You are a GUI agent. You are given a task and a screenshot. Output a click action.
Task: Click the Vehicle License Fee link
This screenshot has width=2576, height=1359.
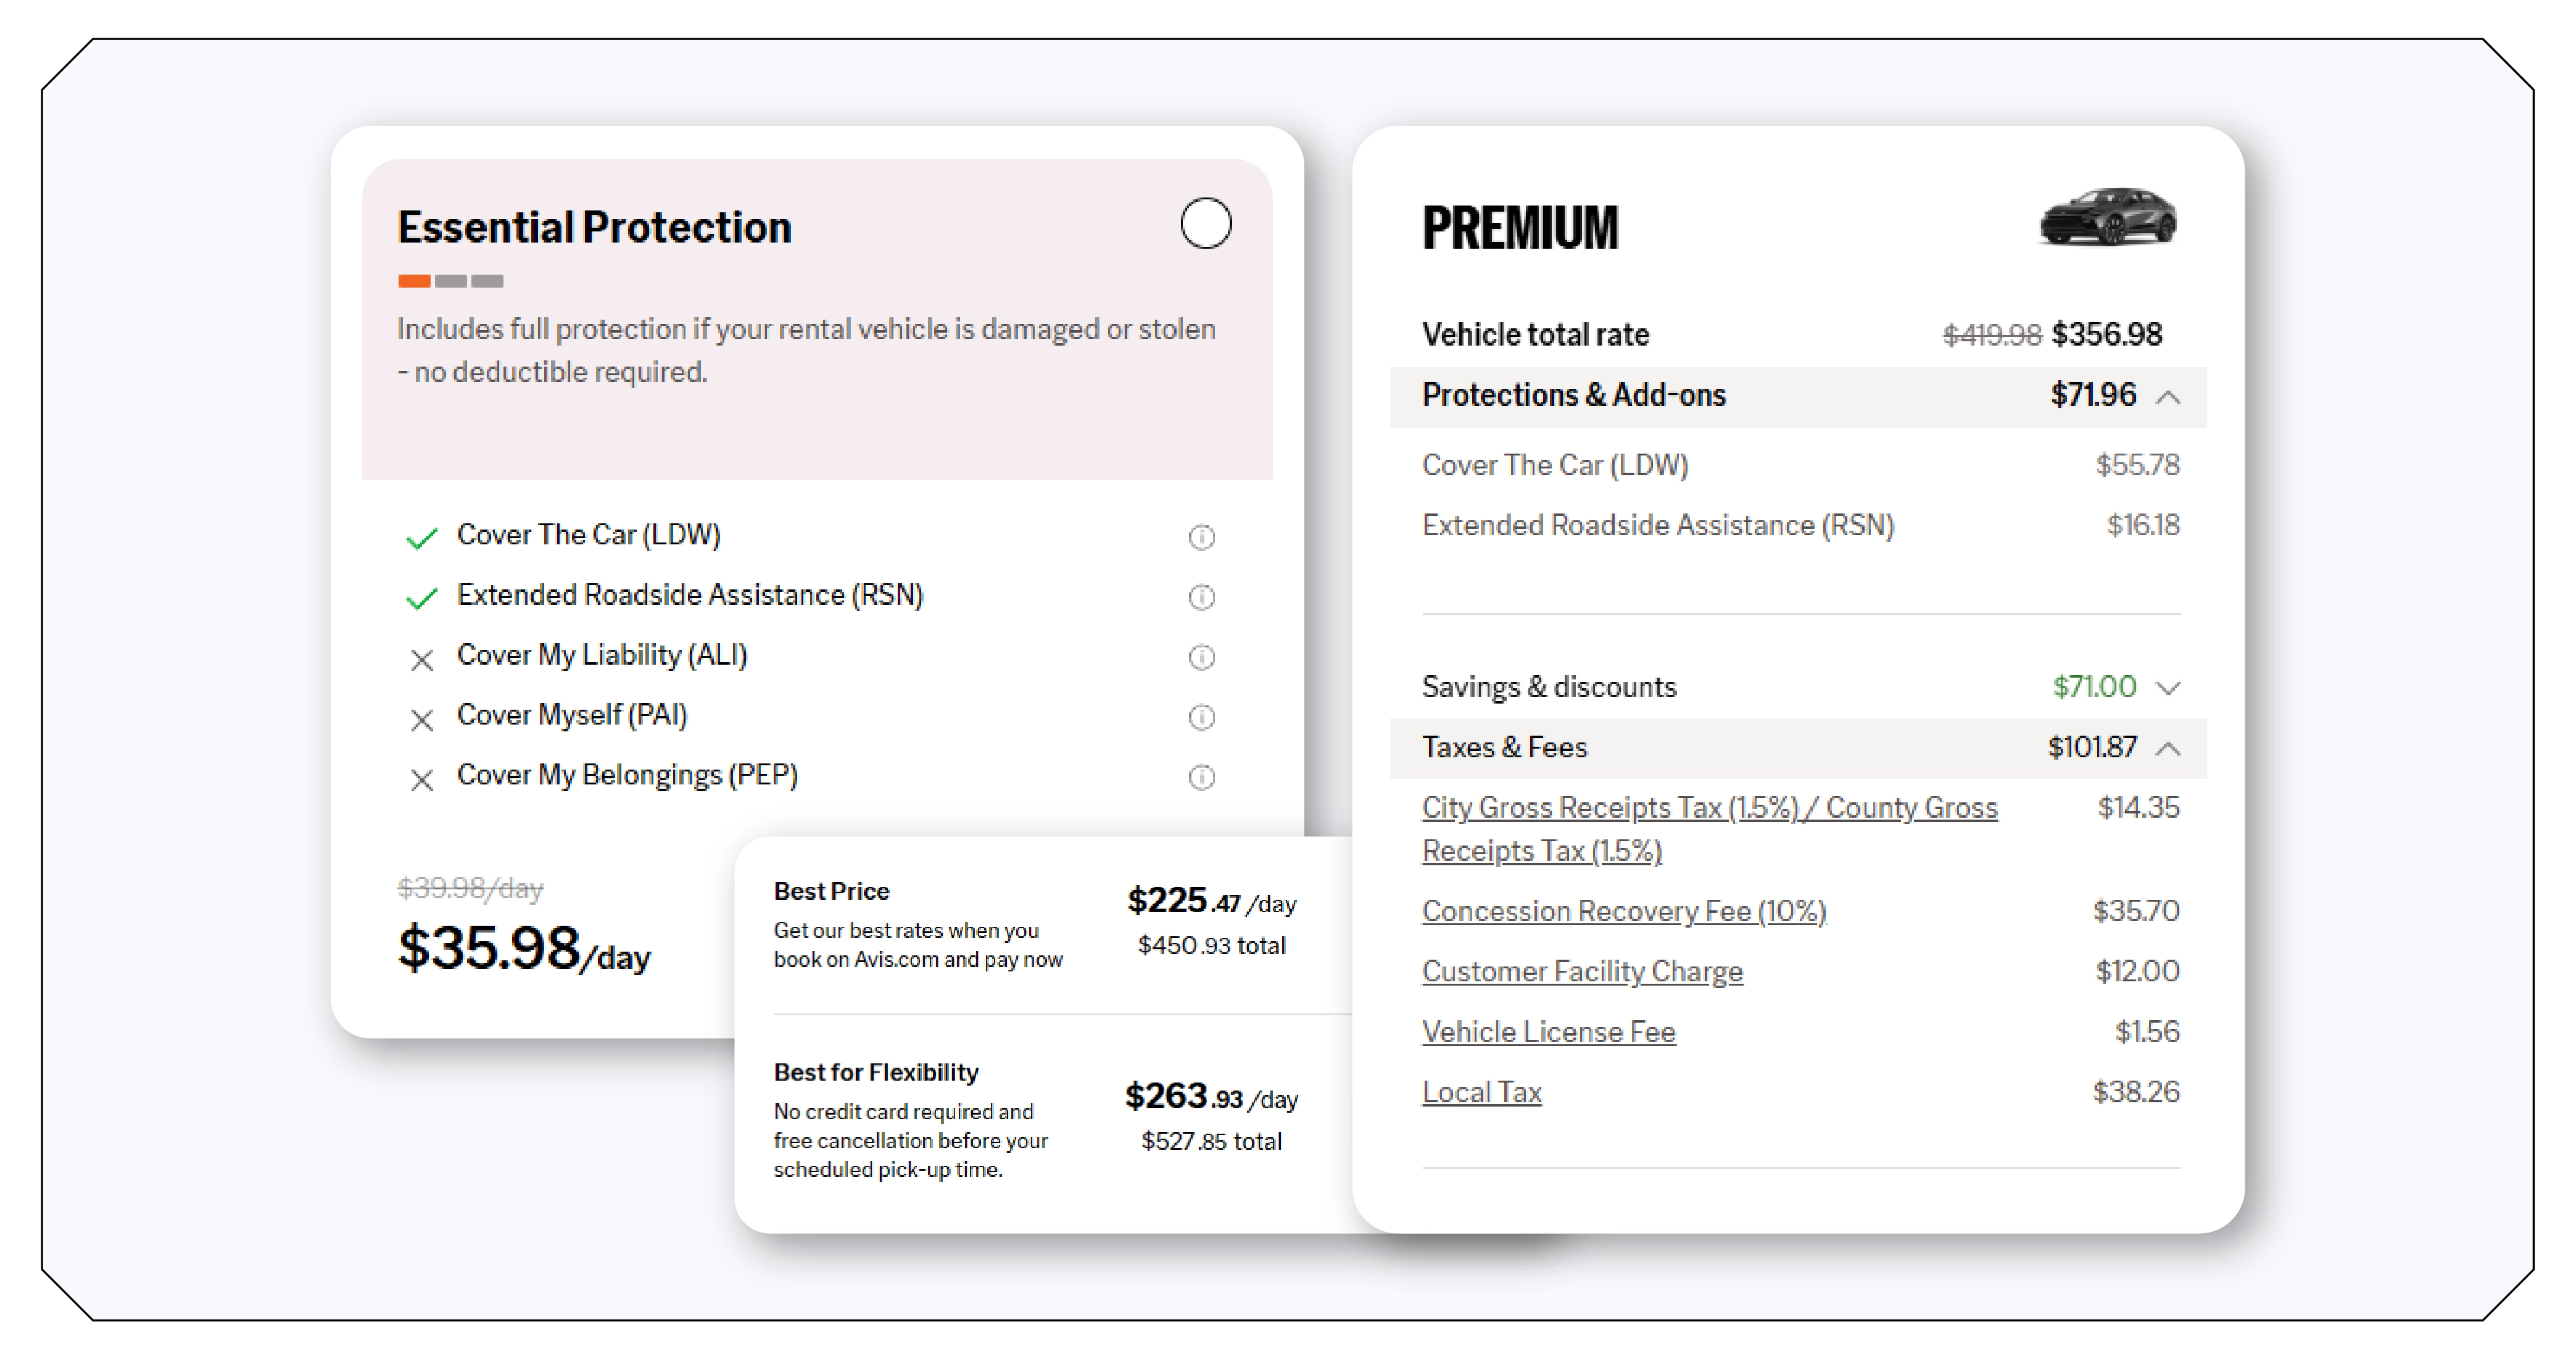click(1548, 1031)
